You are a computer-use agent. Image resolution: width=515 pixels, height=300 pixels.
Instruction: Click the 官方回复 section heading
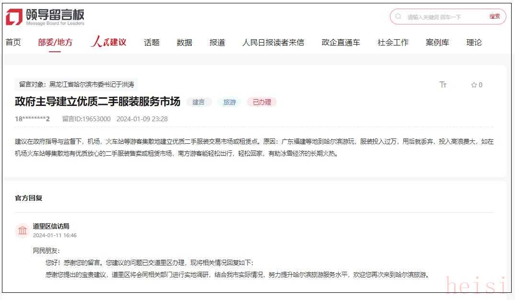29,198
